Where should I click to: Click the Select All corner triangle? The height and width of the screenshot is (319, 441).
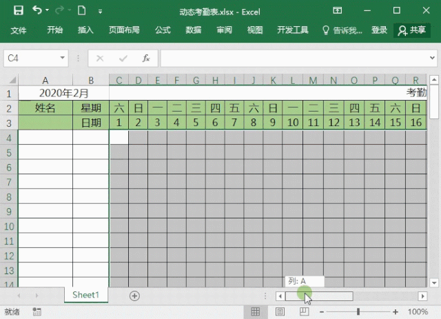[12, 81]
